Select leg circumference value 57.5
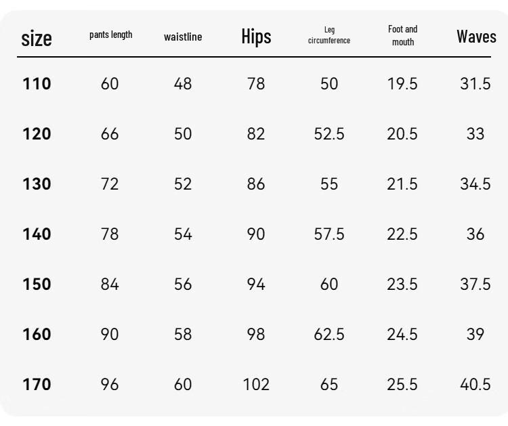This screenshot has height=426, width=508. pyautogui.click(x=329, y=234)
